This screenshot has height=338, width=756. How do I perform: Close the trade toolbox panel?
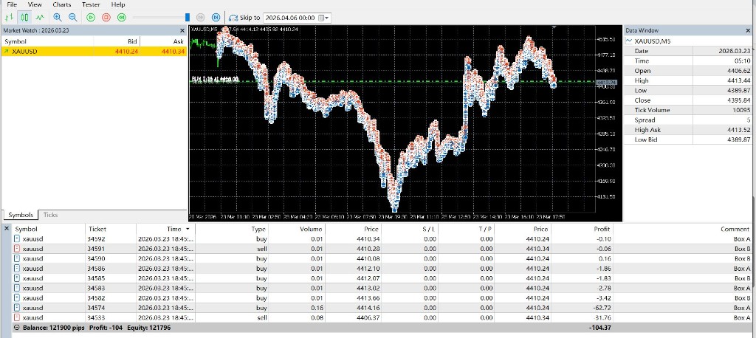[6, 228]
